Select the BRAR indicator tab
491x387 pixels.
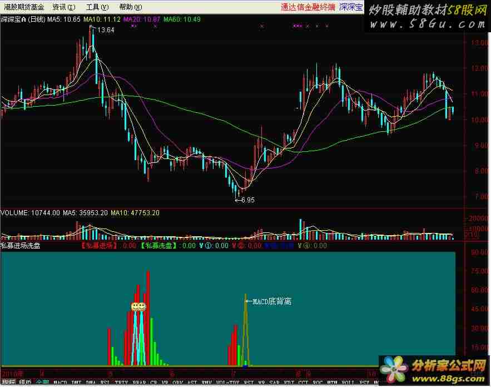[x=140, y=383]
